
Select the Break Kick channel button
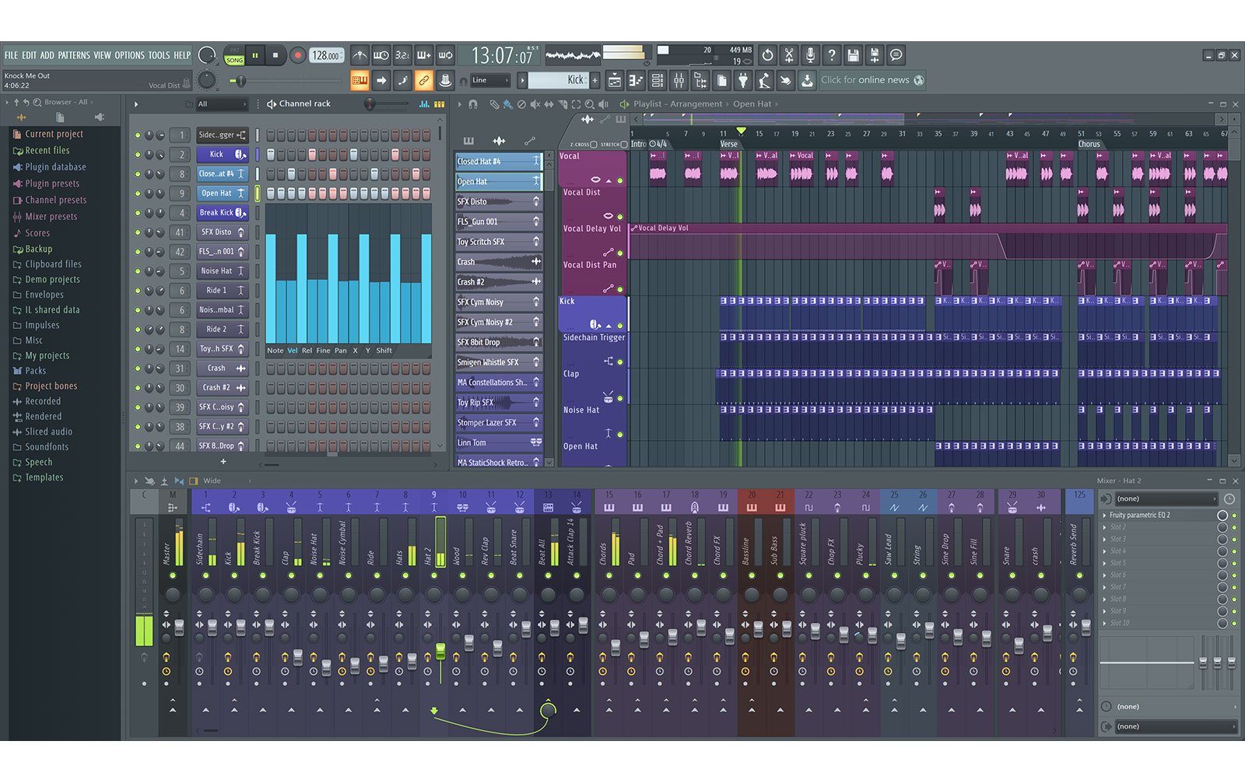click(x=222, y=213)
